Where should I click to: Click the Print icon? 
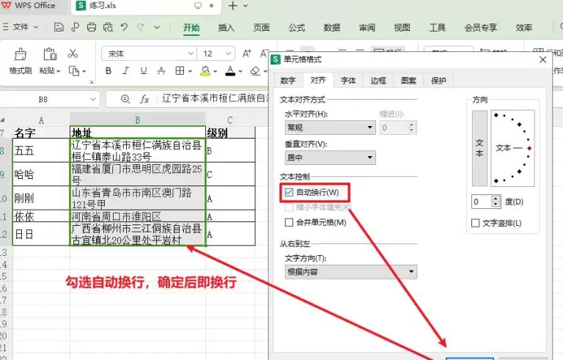point(92,28)
